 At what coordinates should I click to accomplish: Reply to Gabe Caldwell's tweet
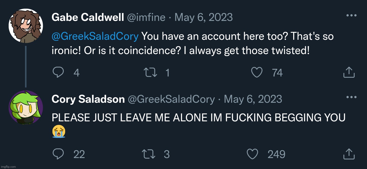point(58,73)
